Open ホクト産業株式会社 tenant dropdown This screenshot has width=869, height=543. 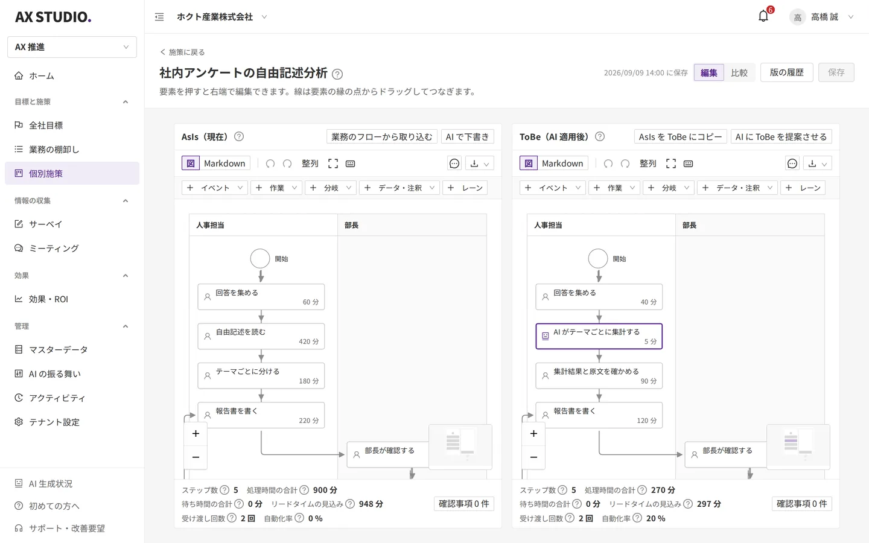pos(221,17)
